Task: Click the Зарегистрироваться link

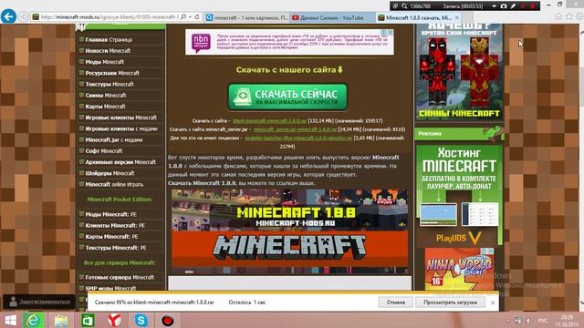Action: coord(45,302)
